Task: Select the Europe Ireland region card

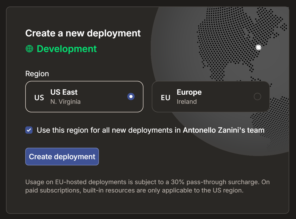Action: coord(210,96)
